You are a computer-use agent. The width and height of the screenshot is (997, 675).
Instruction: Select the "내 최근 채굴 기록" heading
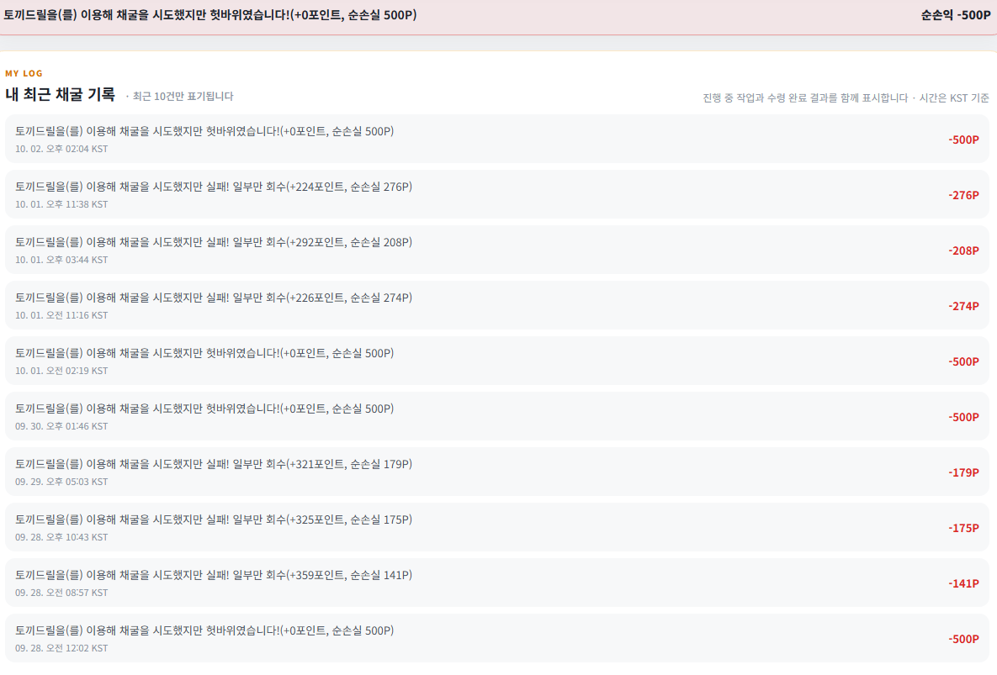(61, 95)
